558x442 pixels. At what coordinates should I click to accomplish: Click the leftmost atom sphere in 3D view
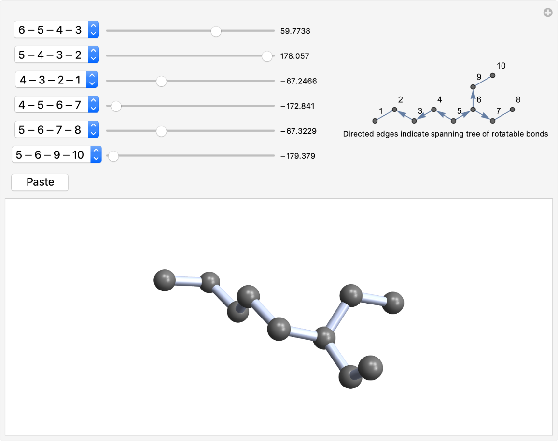pyautogui.click(x=165, y=280)
